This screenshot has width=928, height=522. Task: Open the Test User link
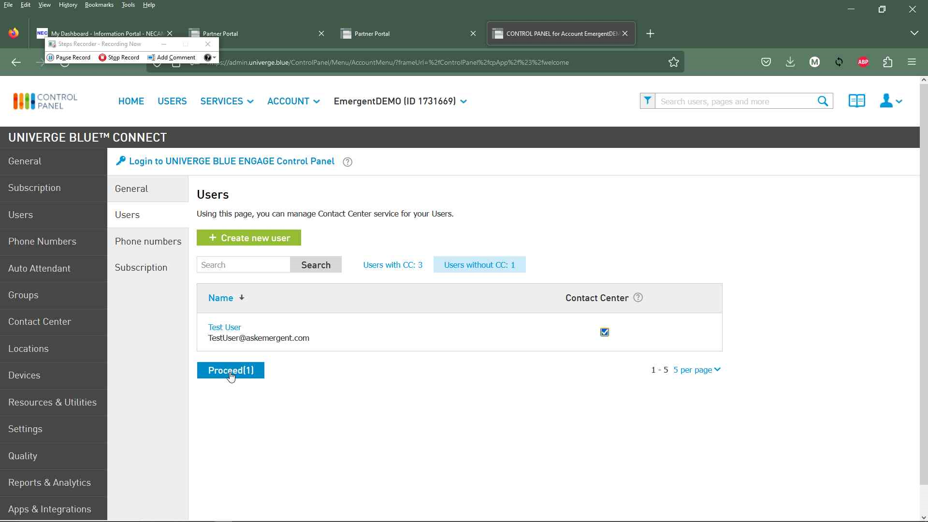point(224,327)
